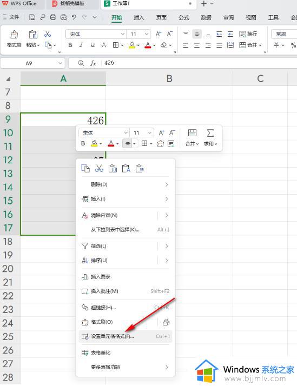Center text horizontally in the ribbon
The height and width of the screenshot is (386, 297).
pyautogui.click(x=197, y=45)
